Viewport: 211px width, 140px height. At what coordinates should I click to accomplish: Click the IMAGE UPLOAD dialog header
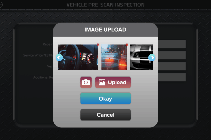pos(106,30)
